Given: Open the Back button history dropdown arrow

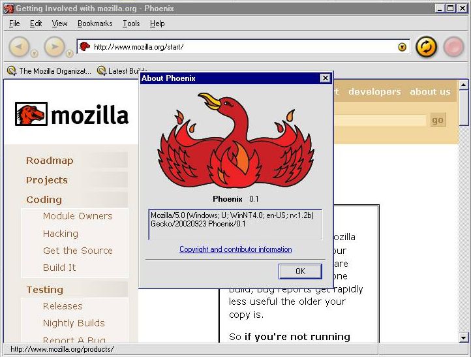Looking at the screenshot, I should tap(35, 54).
